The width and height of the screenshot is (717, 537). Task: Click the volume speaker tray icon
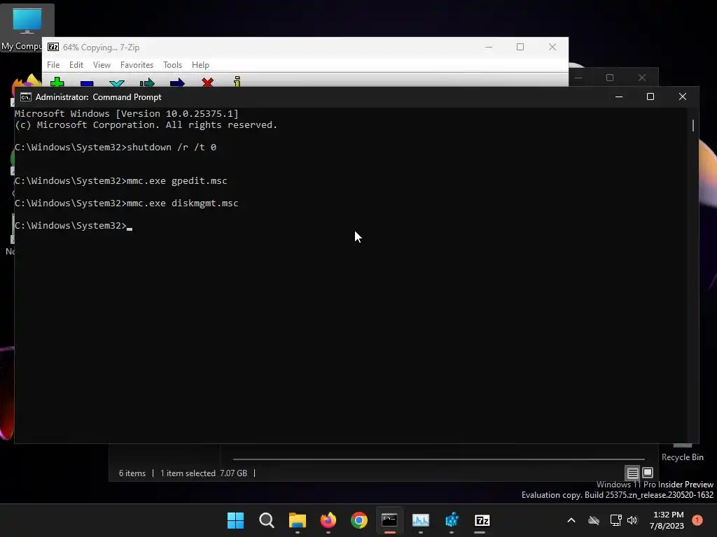pyautogui.click(x=632, y=520)
